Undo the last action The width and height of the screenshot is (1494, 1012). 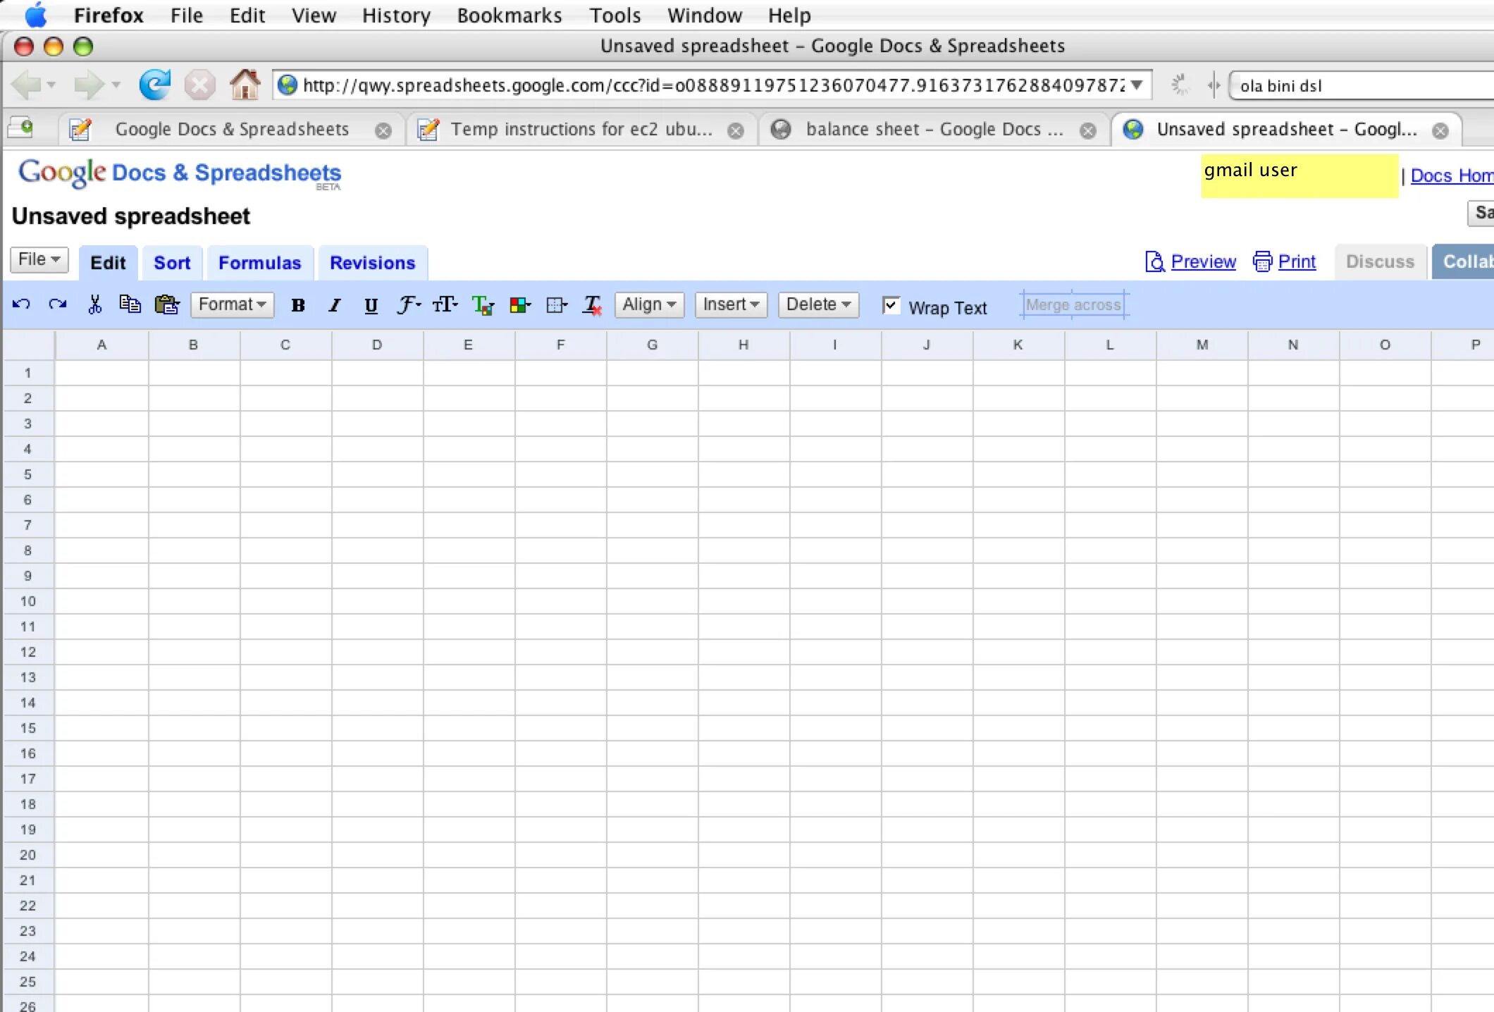coord(23,304)
